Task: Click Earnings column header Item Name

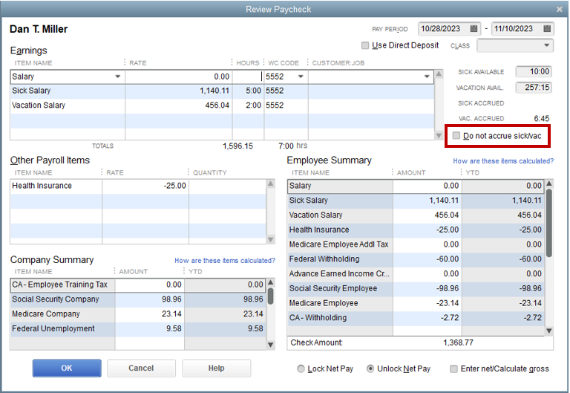Action: (33, 63)
